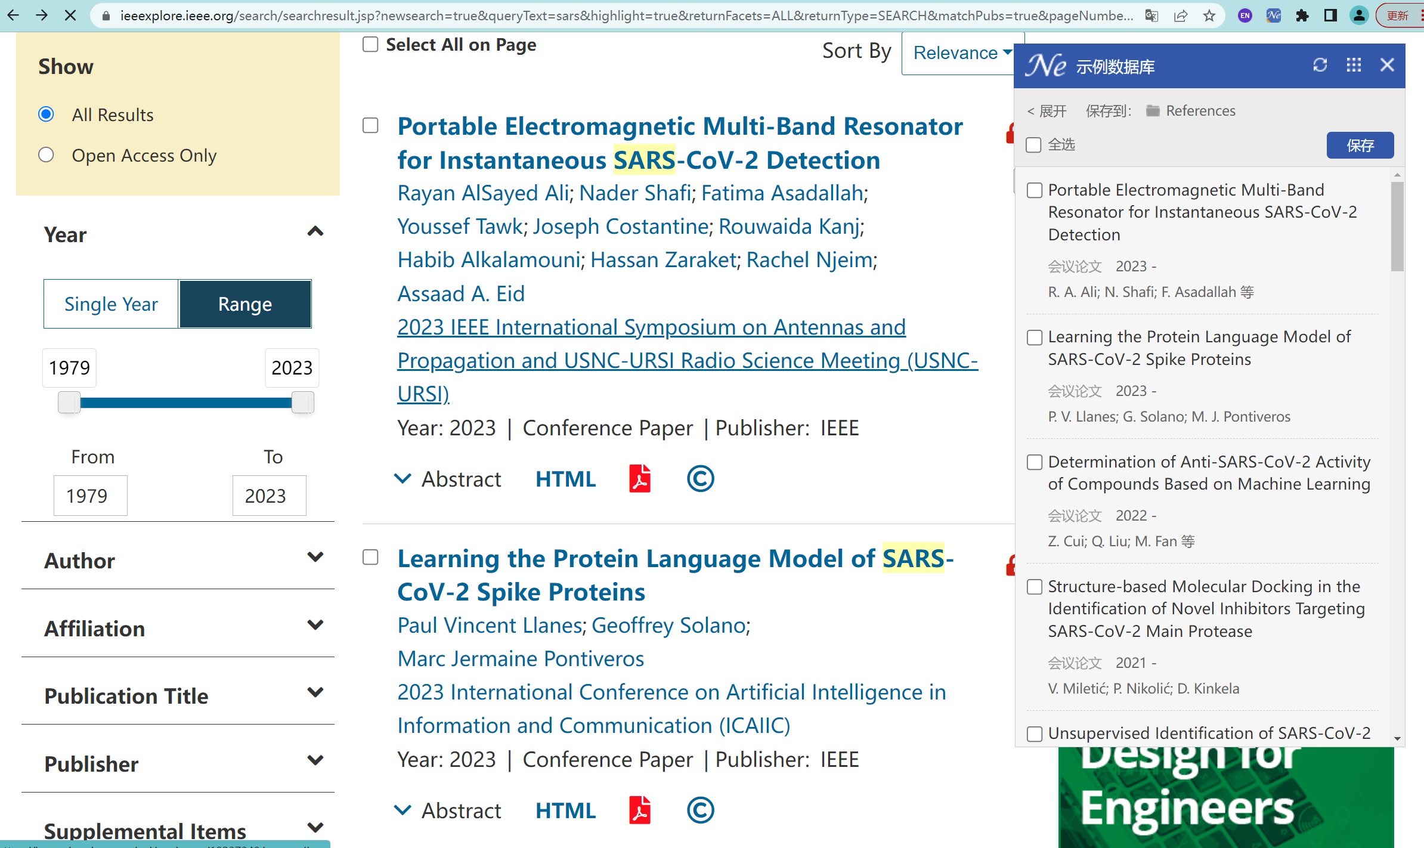Click 展开 to expand the panel
This screenshot has height=848, width=1424.
(x=1046, y=111)
